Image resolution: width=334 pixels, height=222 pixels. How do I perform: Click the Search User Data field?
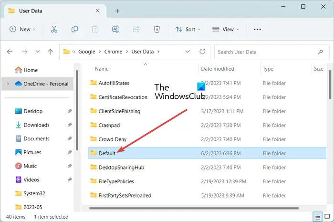click(272, 52)
